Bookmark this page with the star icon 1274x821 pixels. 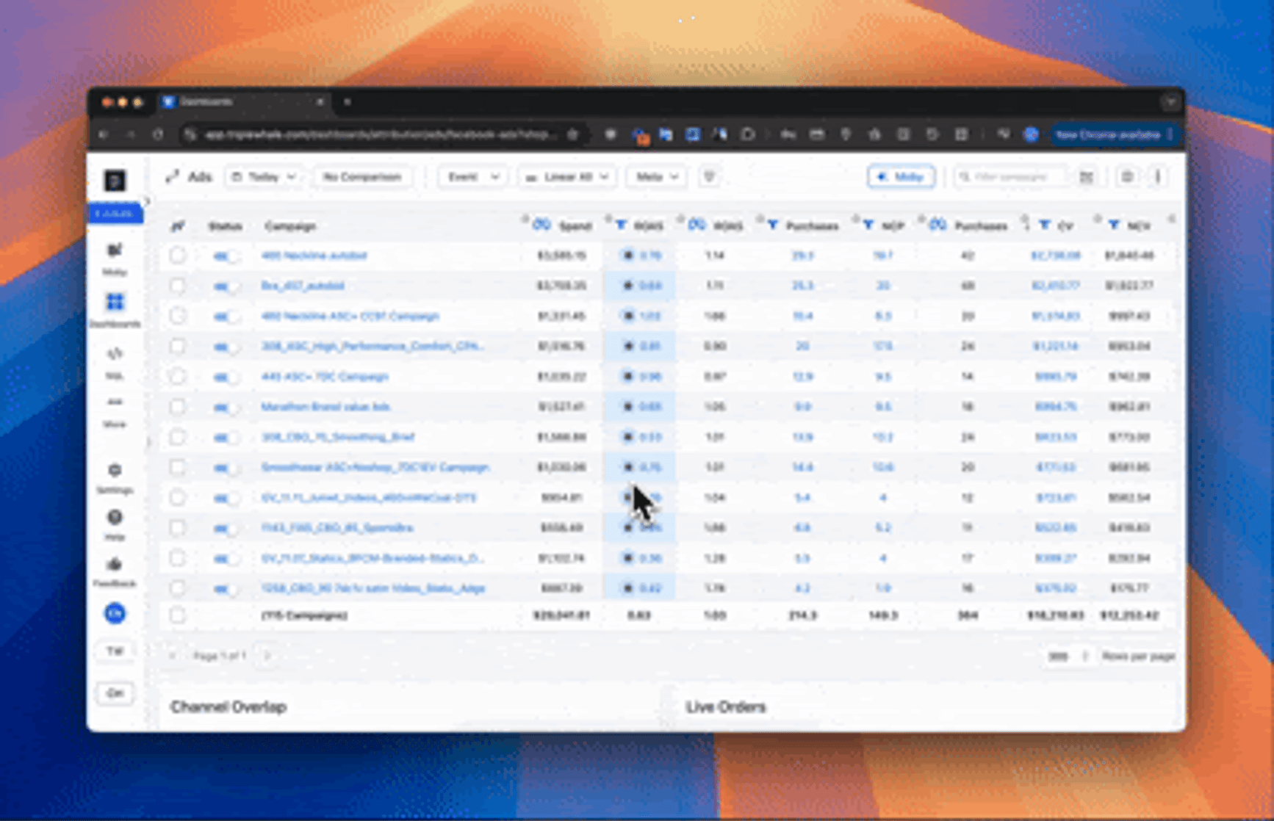coord(573,134)
